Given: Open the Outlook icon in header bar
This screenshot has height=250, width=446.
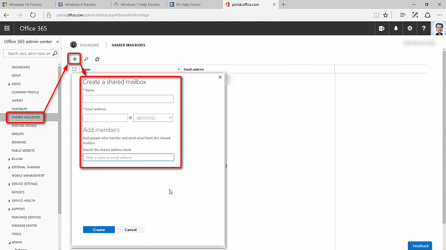Looking at the screenshot, I should tap(382, 28).
